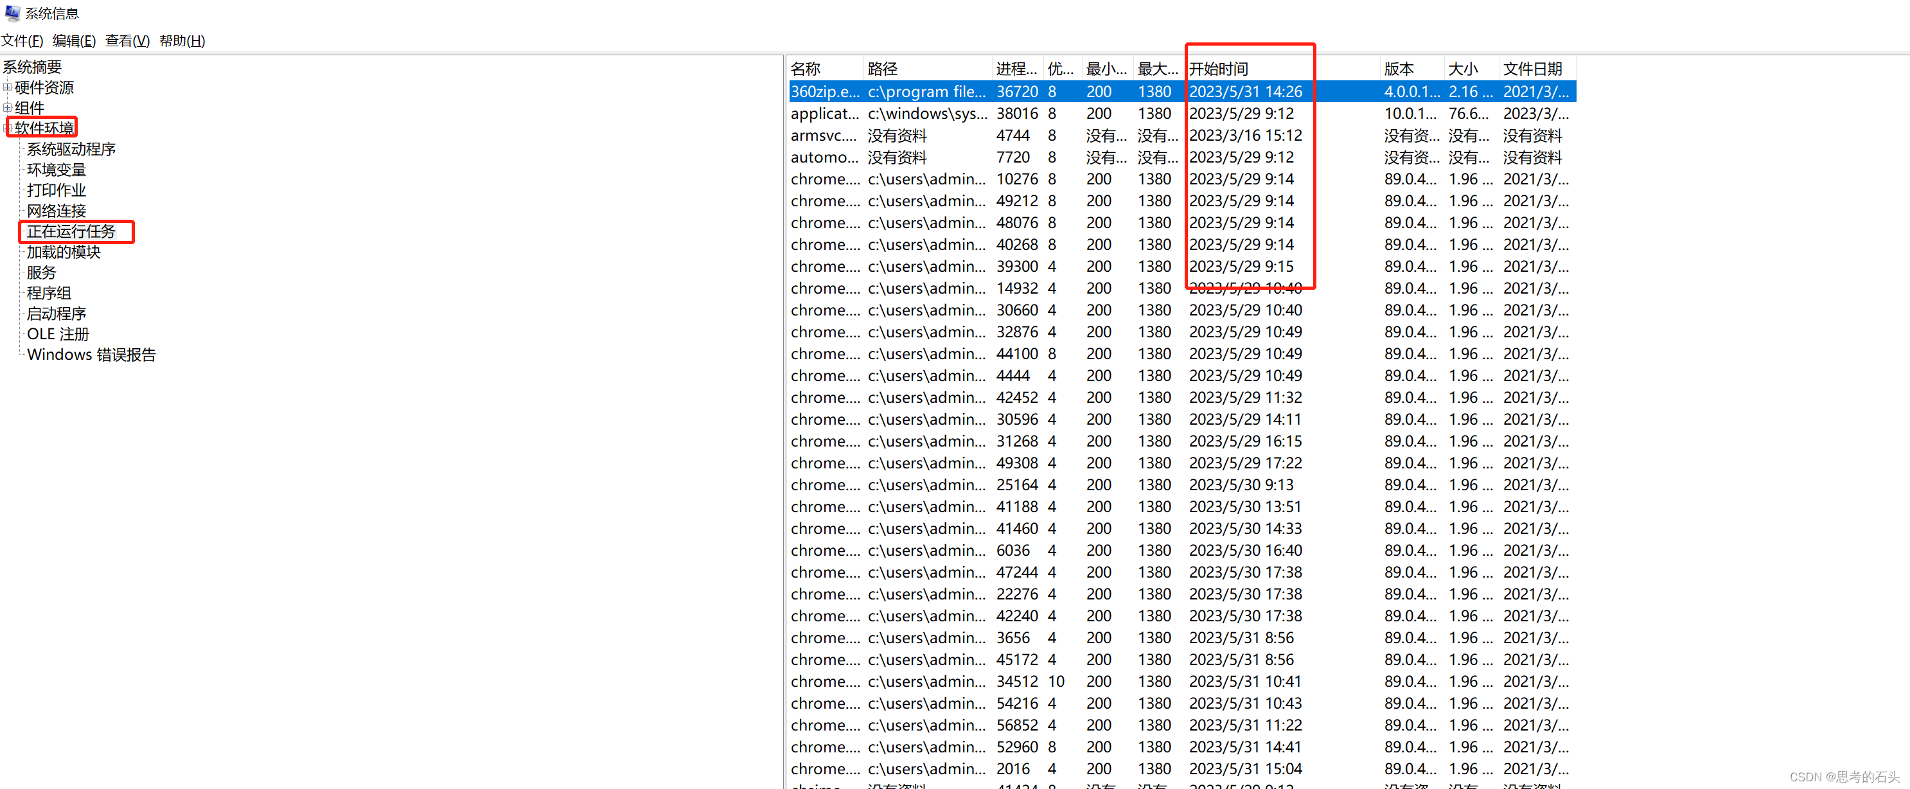This screenshot has width=1910, height=789.
Task: Click process ID 48076 cell
Action: point(1016,223)
